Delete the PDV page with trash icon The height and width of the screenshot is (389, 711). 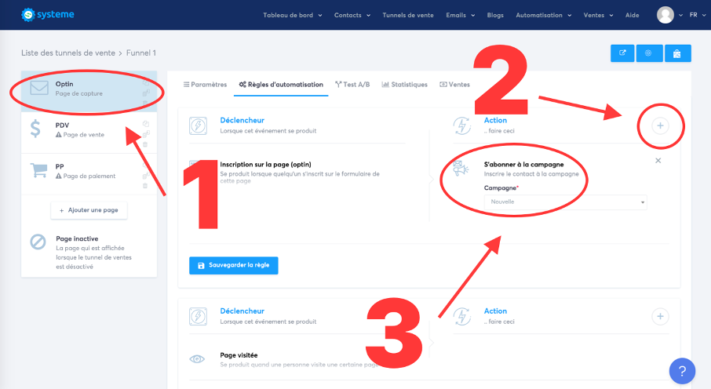(x=145, y=144)
